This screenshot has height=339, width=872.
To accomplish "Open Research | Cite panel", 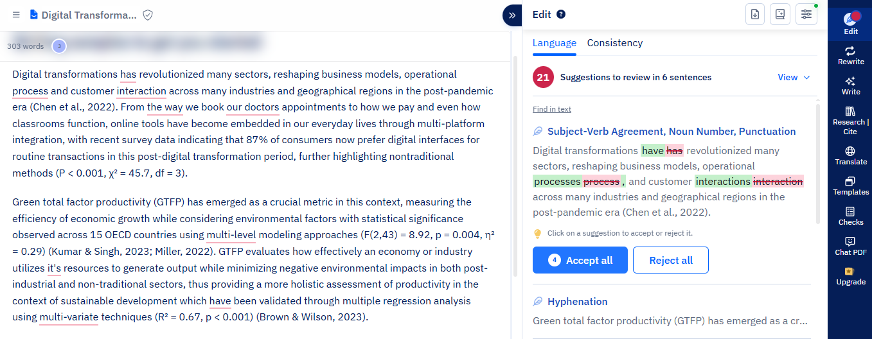I will click(850, 120).
